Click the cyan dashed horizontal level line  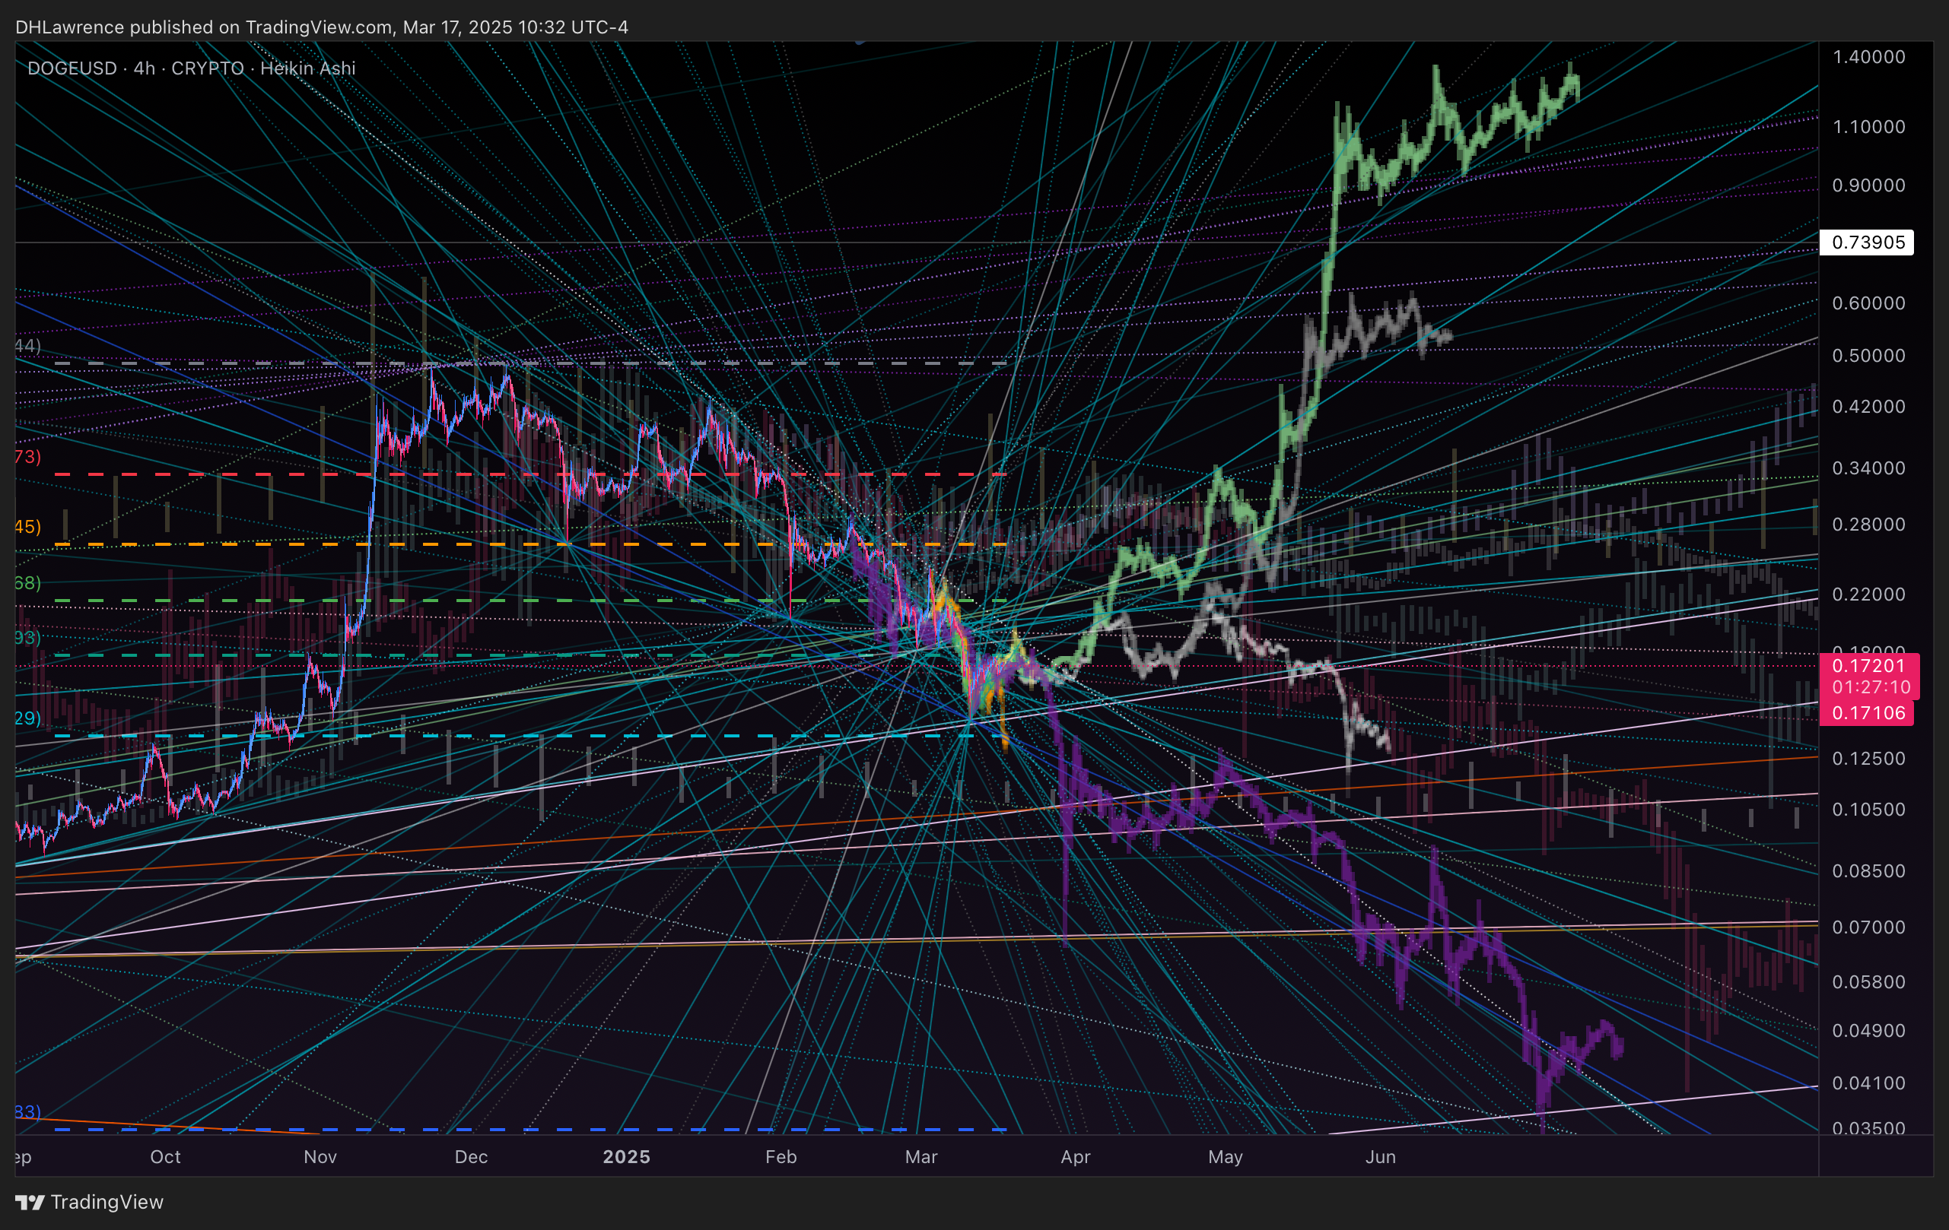click(530, 736)
